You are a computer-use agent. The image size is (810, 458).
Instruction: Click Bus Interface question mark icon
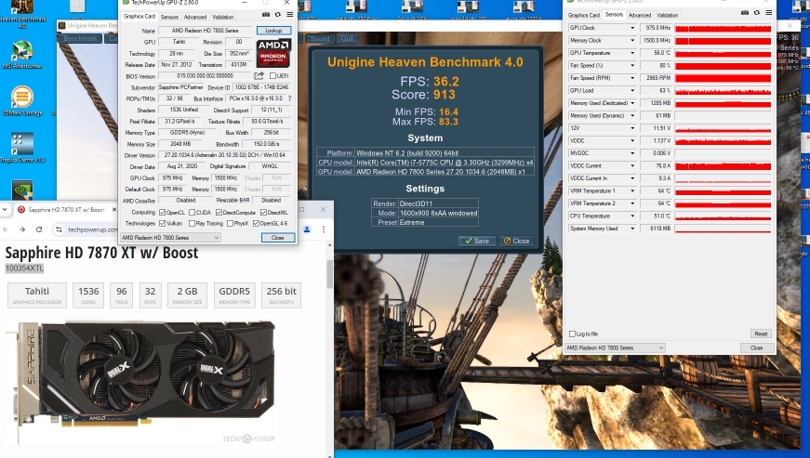click(x=289, y=98)
